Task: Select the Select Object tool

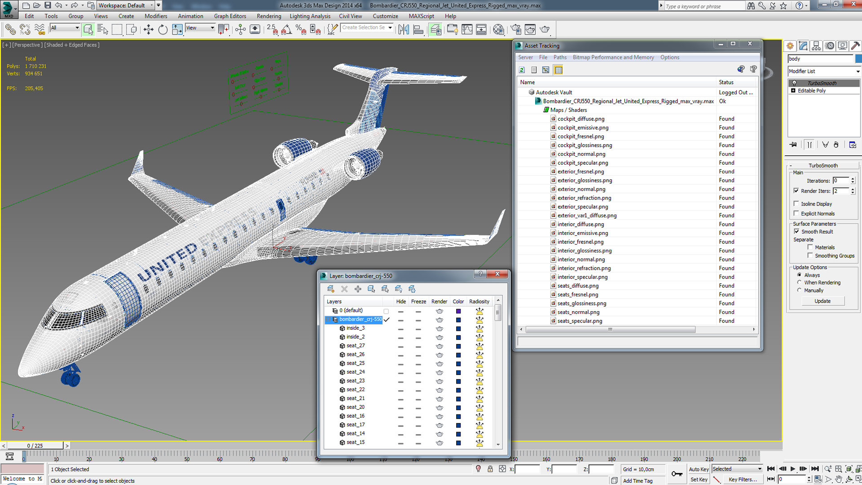Action: click(88, 30)
